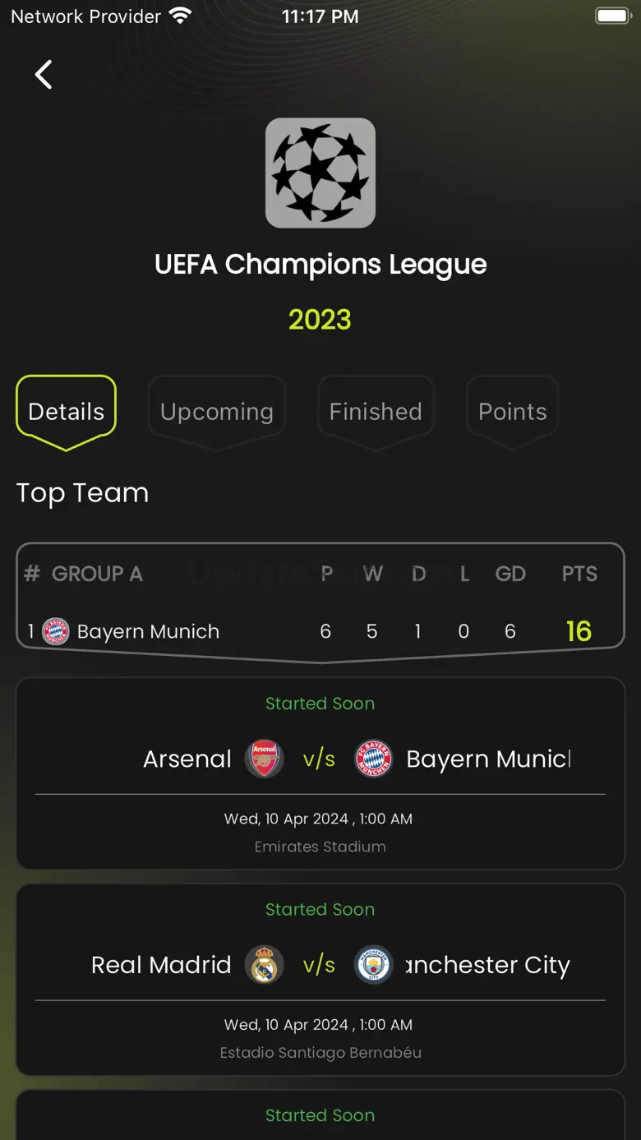Tap the 16 points value
The height and width of the screenshot is (1140, 641).
click(579, 631)
